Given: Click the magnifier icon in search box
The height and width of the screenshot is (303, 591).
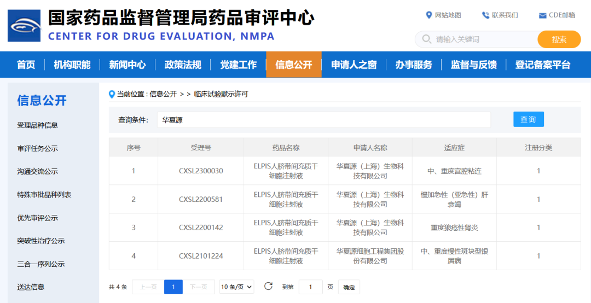Looking at the screenshot, I should pos(427,39).
